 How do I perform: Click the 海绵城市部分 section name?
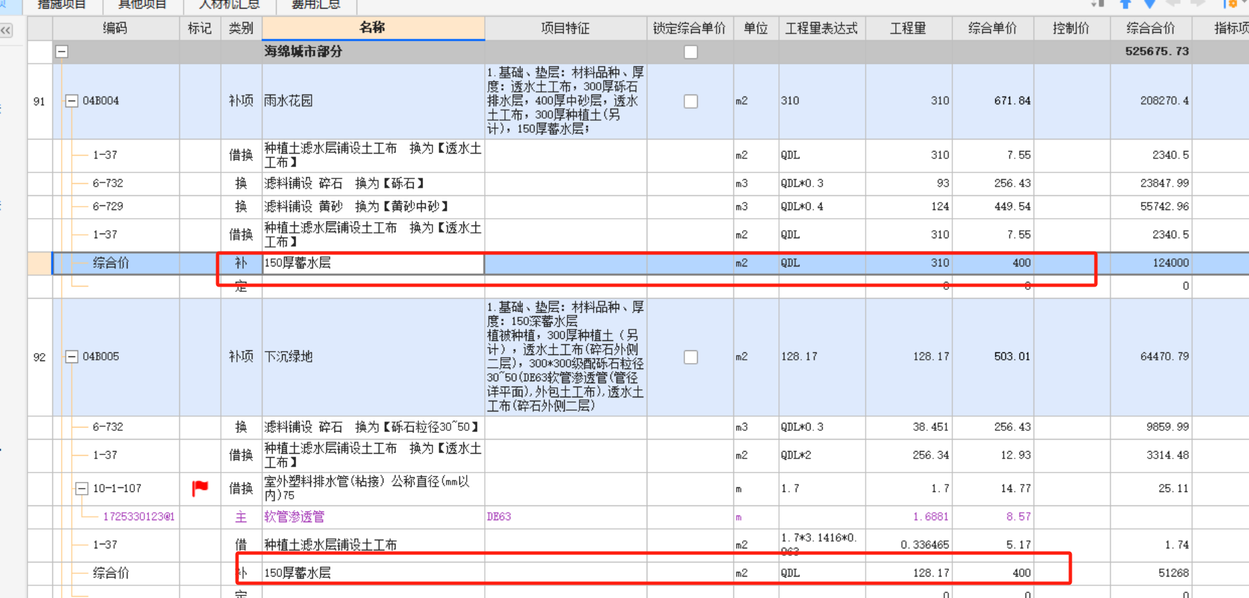coord(303,52)
